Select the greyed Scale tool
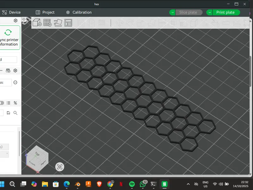 pos(141,23)
